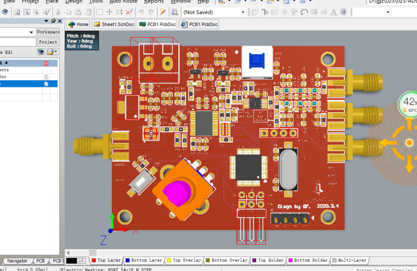
Task: Select the Bottom Solder layer tab
Action: 308,260
